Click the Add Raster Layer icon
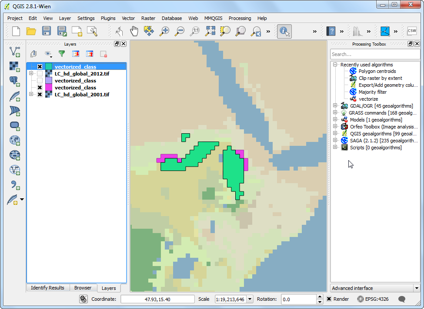Viewport: 424px width, 309px height. [x=15, y=66]
